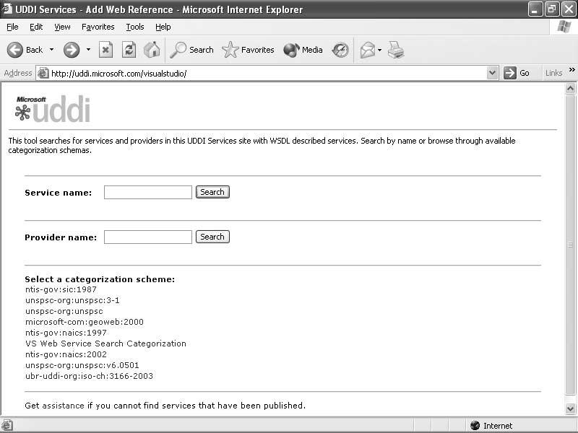Click the IE title bar icon

tap(7, 9)
